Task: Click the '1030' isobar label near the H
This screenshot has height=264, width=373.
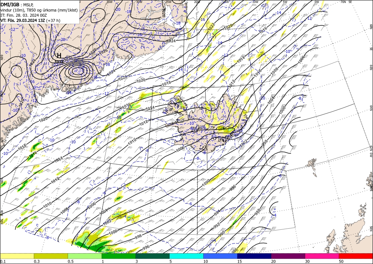Action: (69, 58)
